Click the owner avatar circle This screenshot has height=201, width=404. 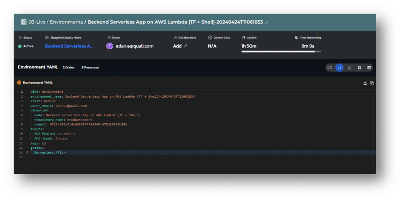pos(110,46)
